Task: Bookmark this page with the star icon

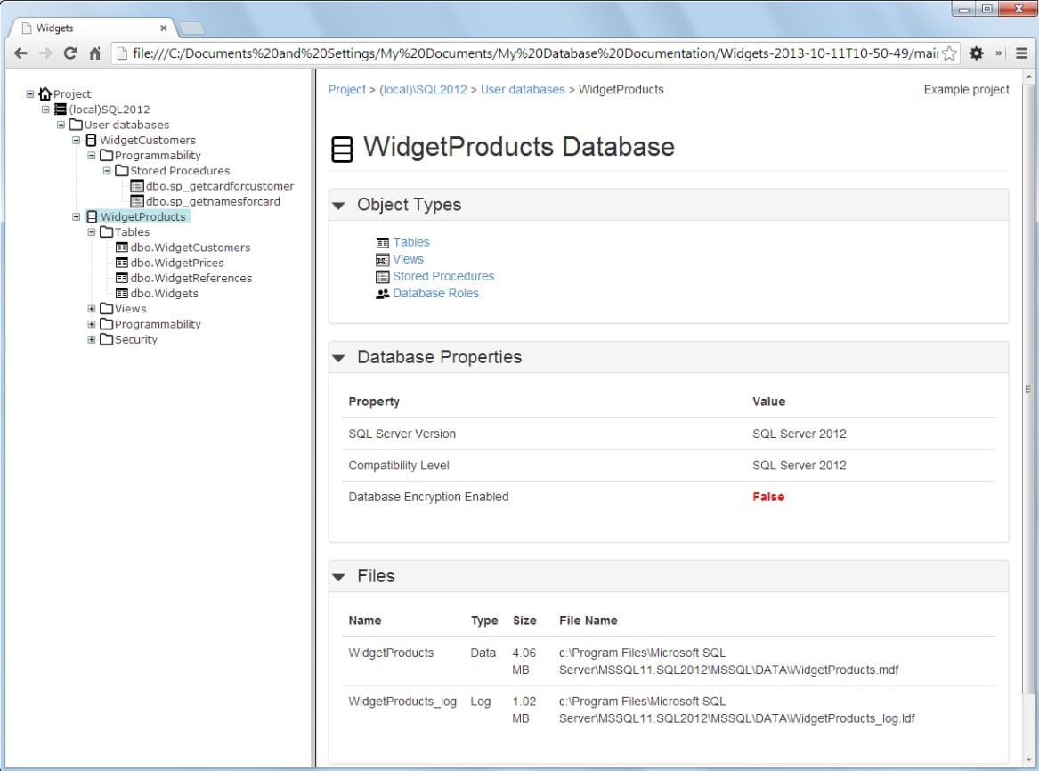Action: (950, 53)
